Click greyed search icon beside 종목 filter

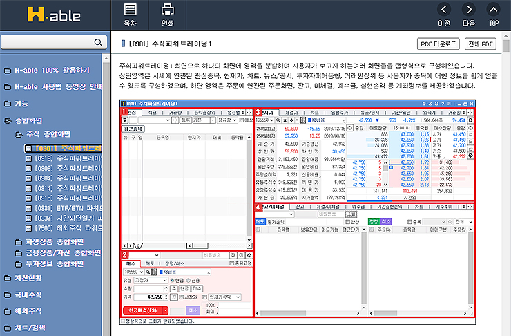coord(450,222)
